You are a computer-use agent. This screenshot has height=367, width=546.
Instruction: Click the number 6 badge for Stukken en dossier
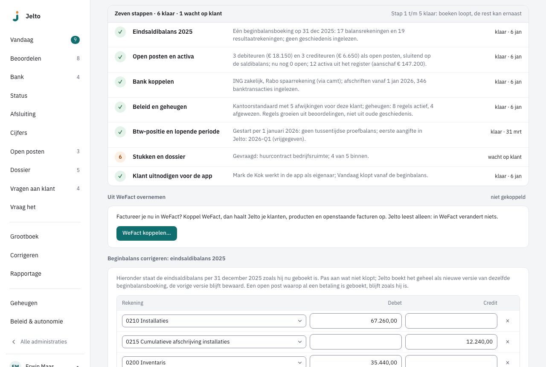point(120,157)
